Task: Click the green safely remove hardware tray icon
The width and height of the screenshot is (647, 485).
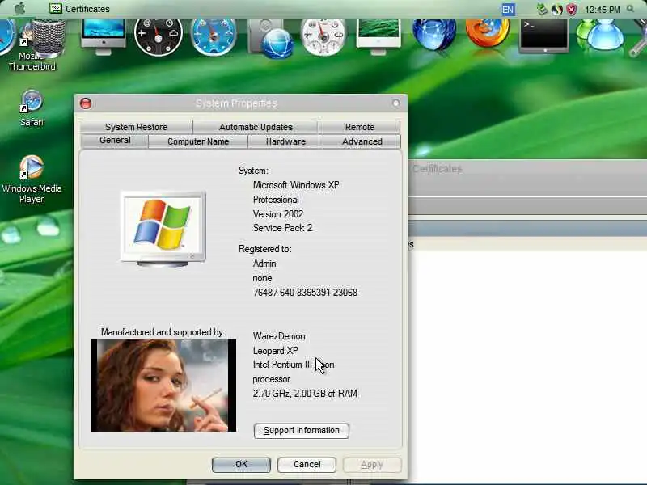Action: point(542,9)
